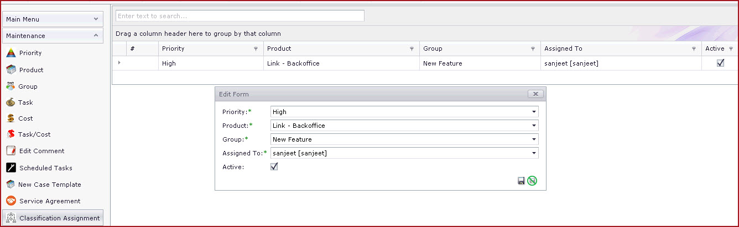Click the Service Agreement handshake icon
Image resolution: width=739 pixels, height=227 pixels.
pyautogui.click(x=10, y=201)
